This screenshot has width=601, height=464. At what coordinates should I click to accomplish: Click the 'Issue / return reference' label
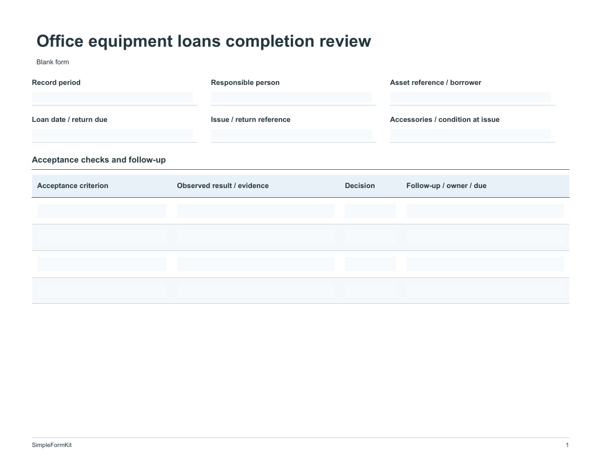pyautogui.click(x=251, y=119)
